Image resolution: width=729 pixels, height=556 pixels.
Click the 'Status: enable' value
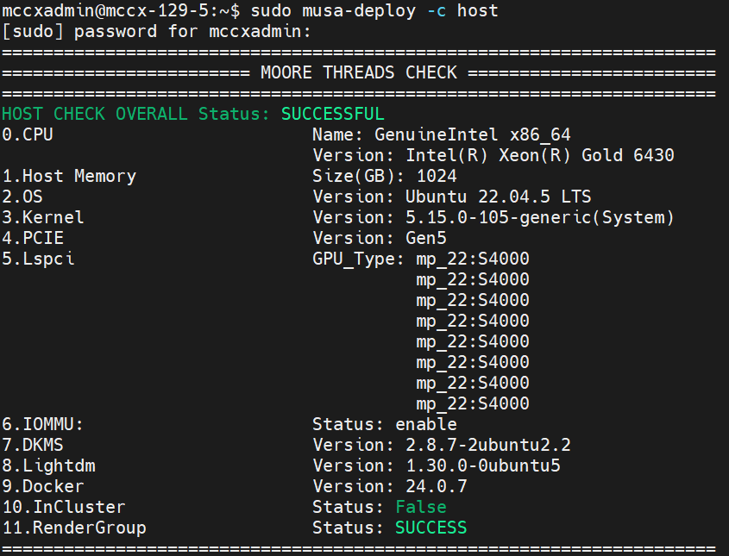[x=385, y=424]
